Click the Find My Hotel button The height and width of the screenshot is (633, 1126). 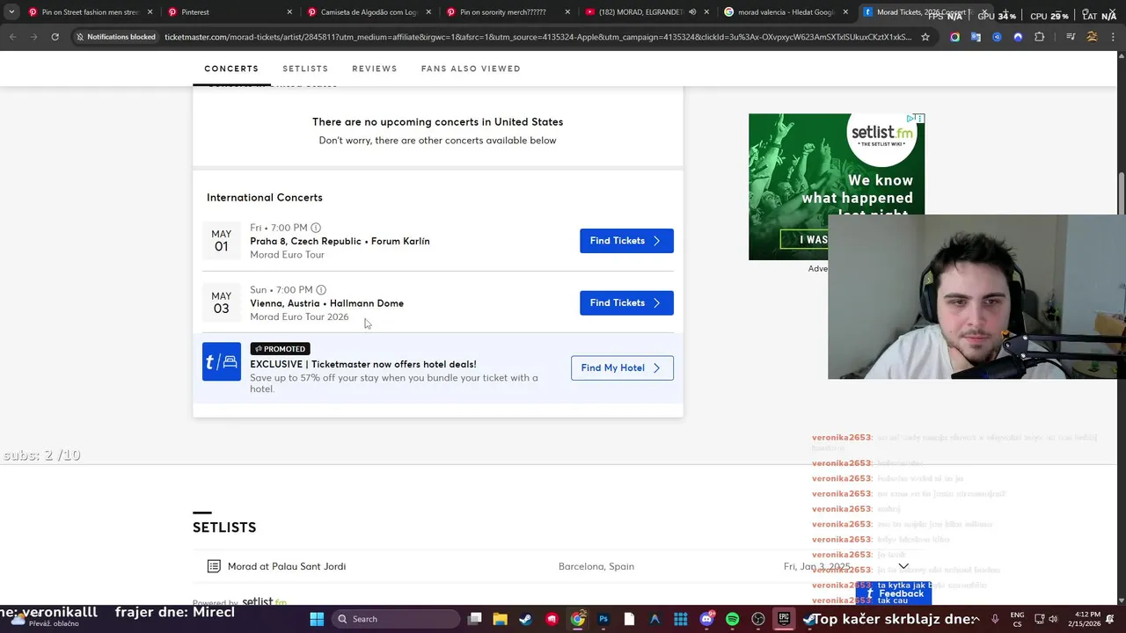point(622,367)
